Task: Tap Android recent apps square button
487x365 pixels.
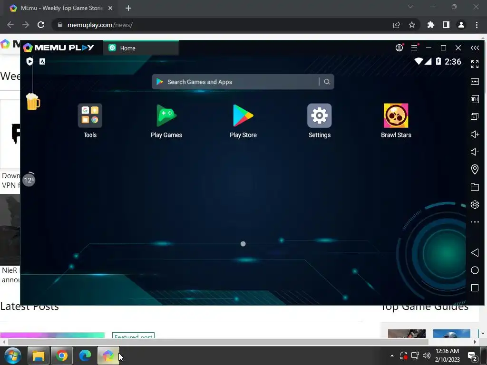Action: point(475,288)
